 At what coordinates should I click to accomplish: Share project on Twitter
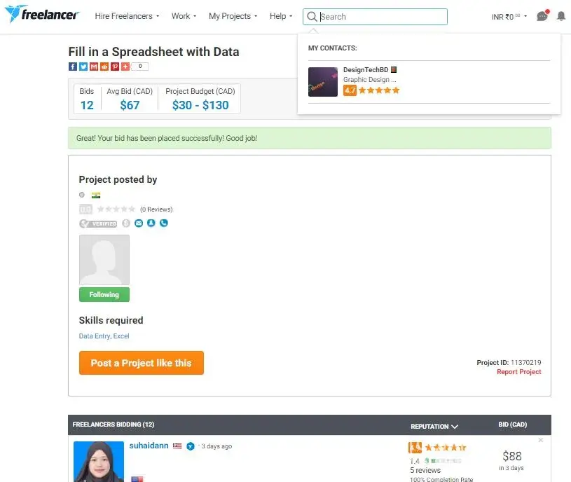click(83, 67)
